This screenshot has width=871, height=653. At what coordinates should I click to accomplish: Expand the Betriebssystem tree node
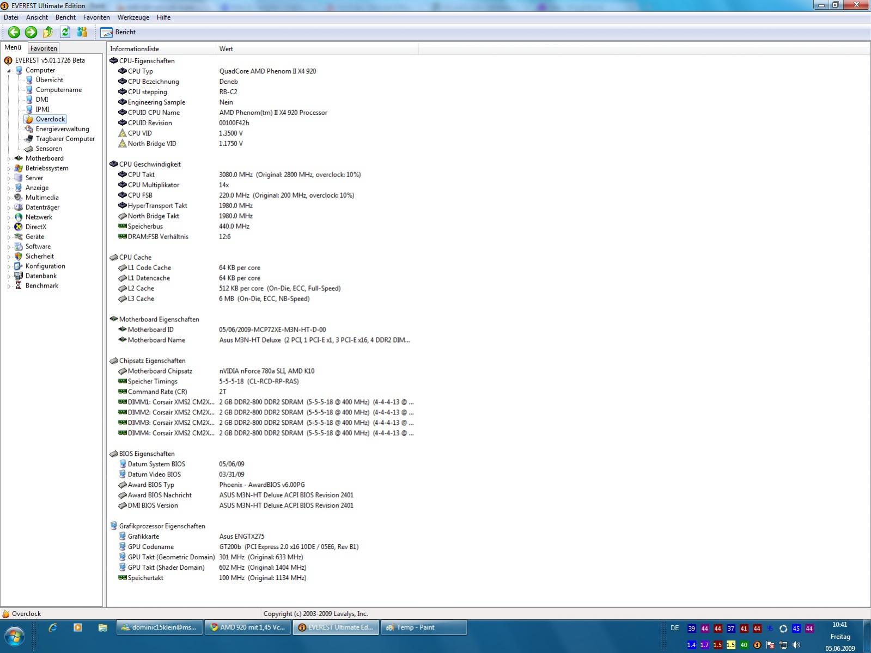click(9, 168)
